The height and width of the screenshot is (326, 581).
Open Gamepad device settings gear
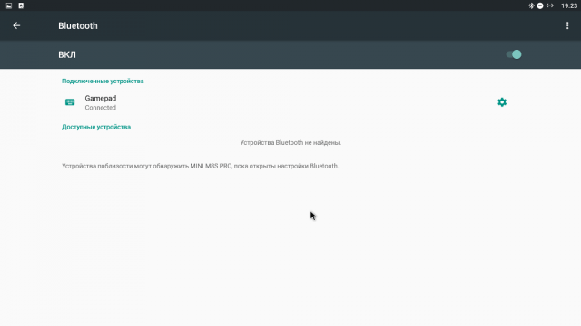point(502,102)
